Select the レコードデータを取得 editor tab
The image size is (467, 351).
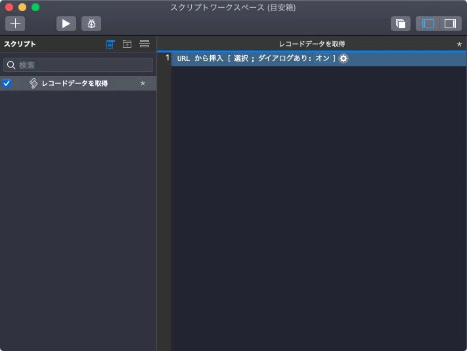tap(311, 44)
